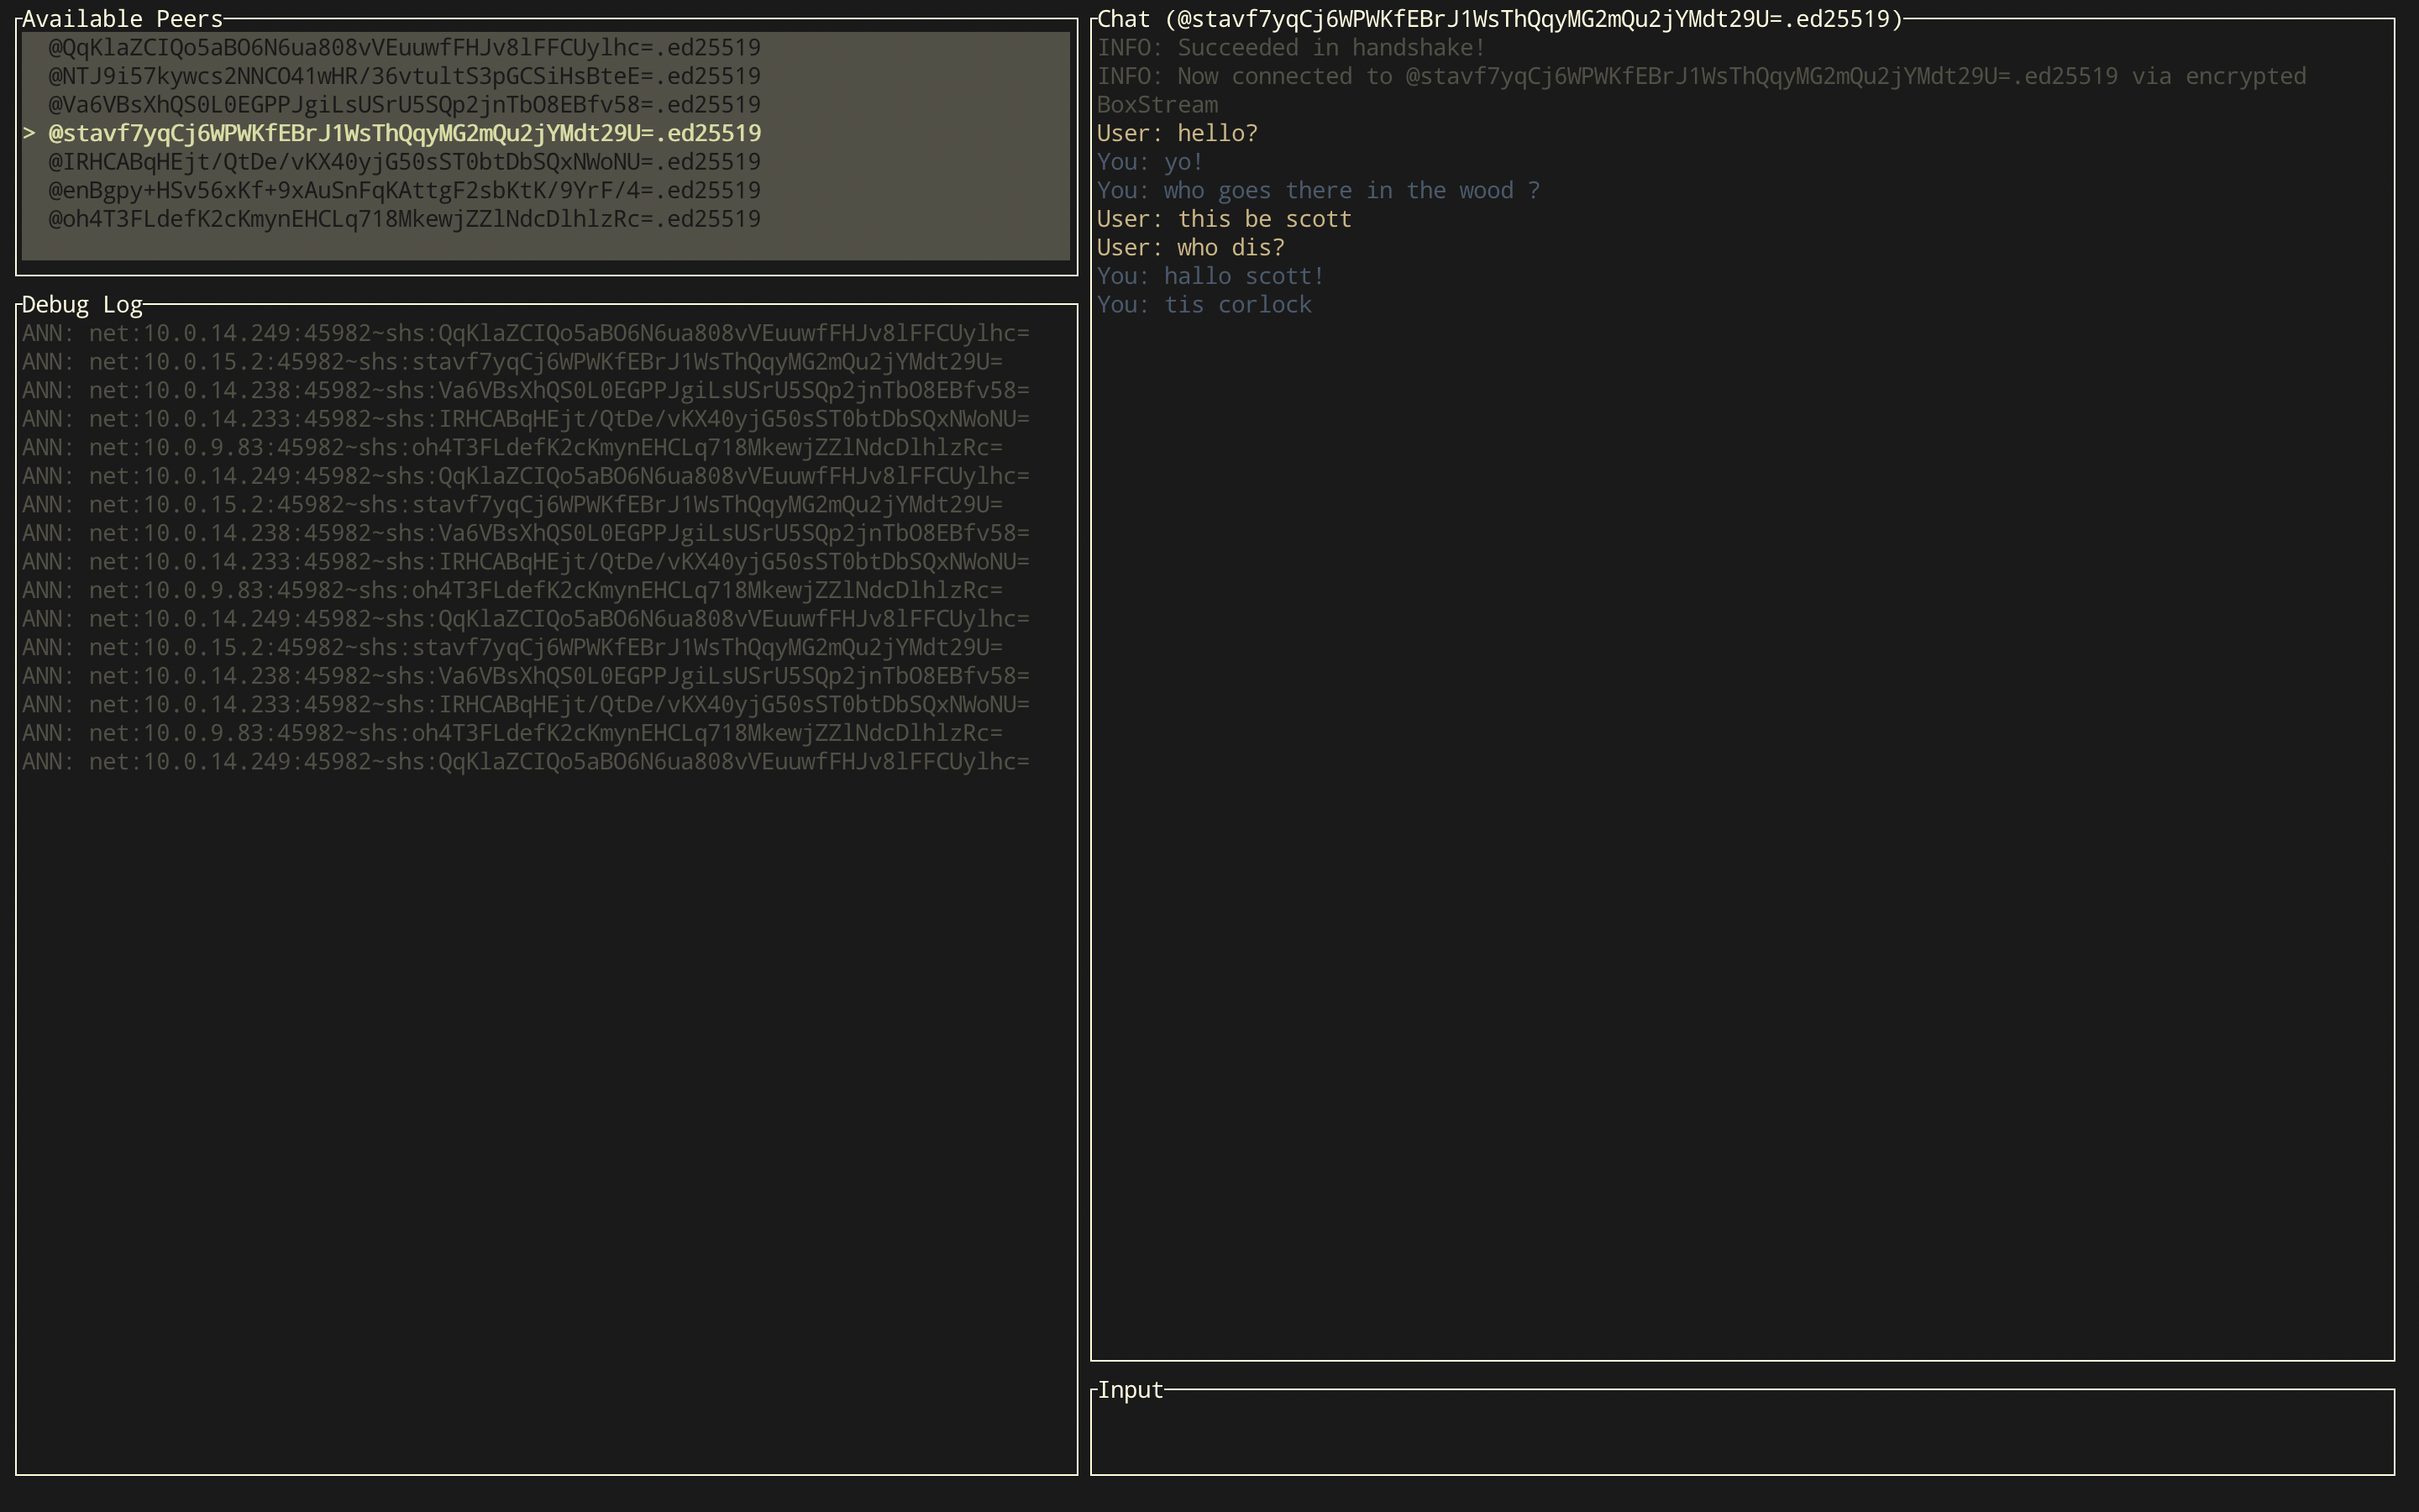Click the Debug Log panel title
The image size is (2419, 1512).
point(82,305)
